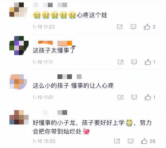
Task: Share the 这孩子太懂事了 comment
Action: 121,62
